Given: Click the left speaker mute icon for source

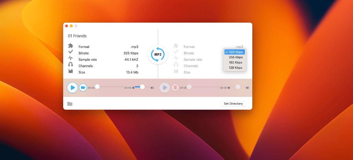Looking at the screenshot, I should (x=133, y=88).
